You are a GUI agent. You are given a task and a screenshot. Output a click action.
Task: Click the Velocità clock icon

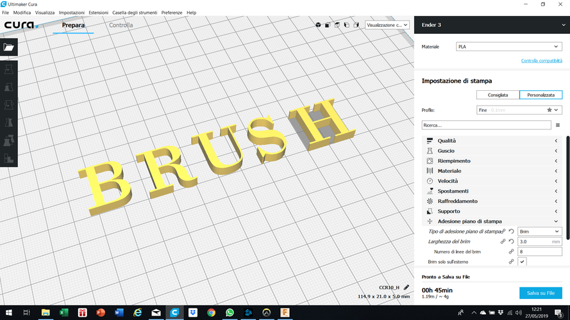coord(430,180)
